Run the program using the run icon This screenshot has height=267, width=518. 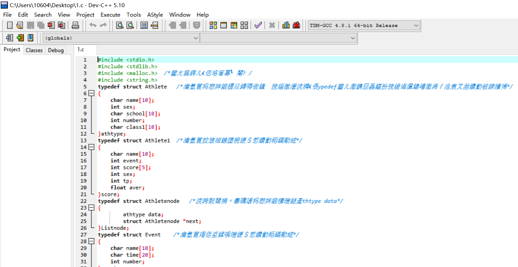pos(223,25)
